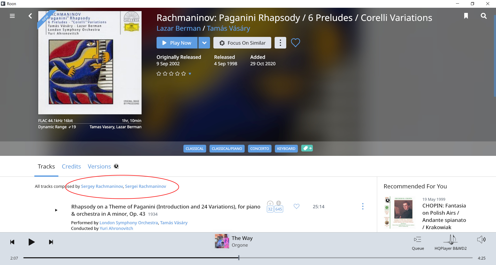Play the Paganini Rhapsody track arrow

point(56,210)
